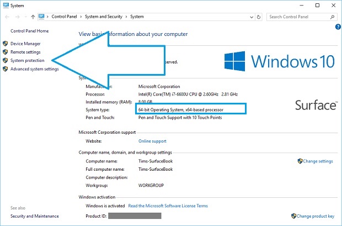Viewport: 342px width, 226px height.
Task: Refresh the System page
Action: pyautogui.click(x=259, y=17)
